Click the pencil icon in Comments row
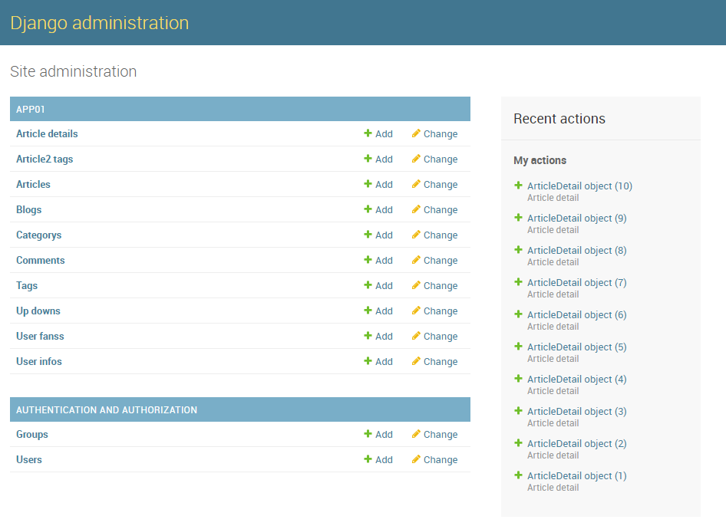Viewport: 726px width, 526px height. [416, 259]
